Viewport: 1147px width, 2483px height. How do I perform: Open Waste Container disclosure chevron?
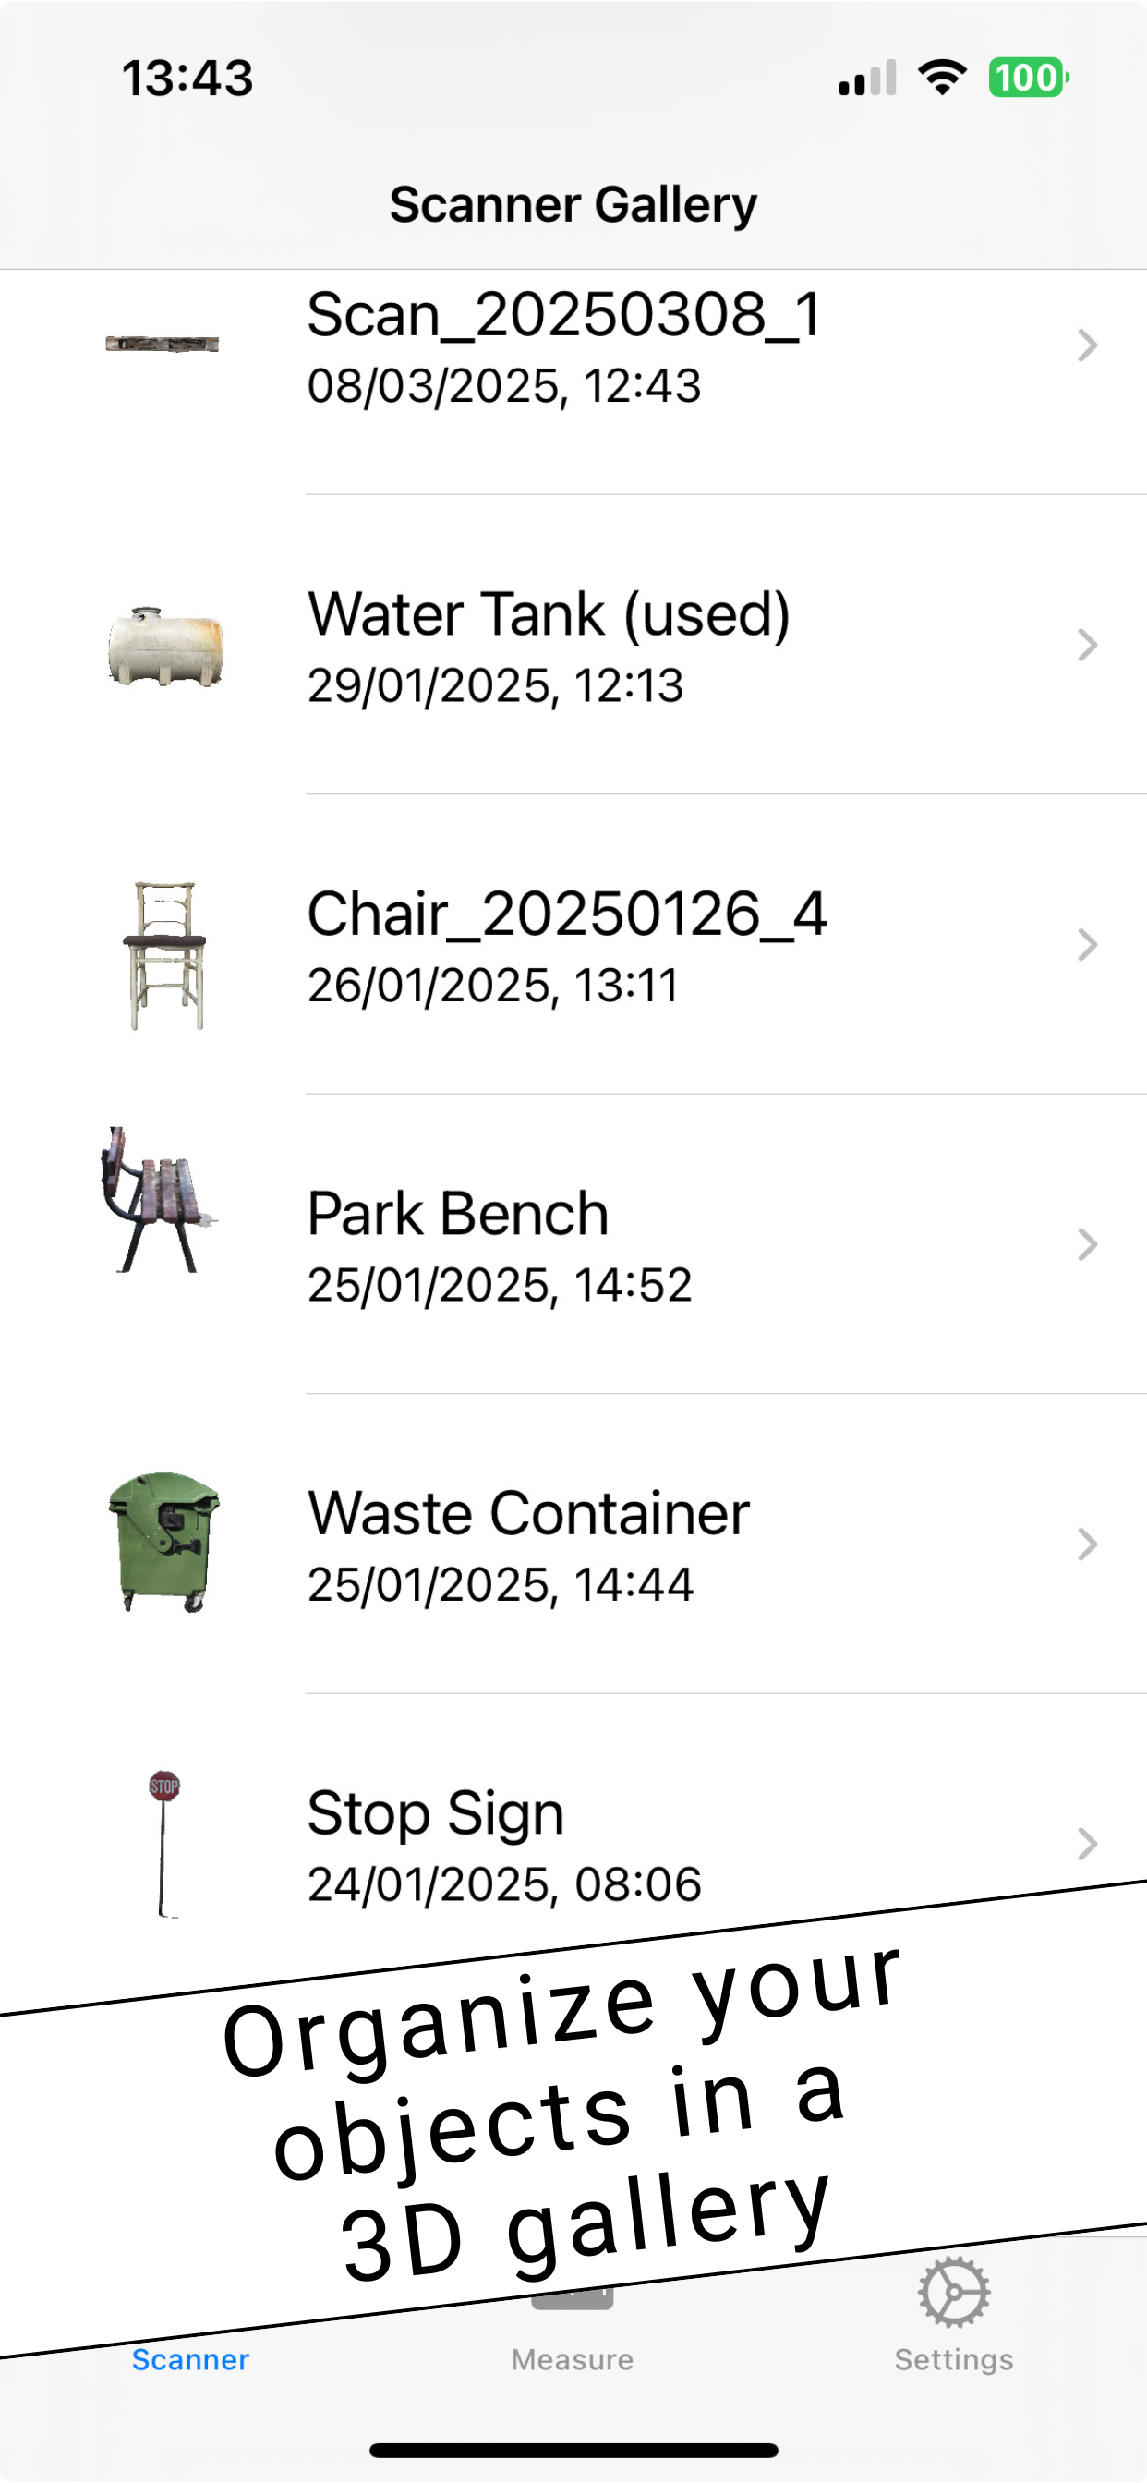pyautogui.click(x=1087, y=1544)
